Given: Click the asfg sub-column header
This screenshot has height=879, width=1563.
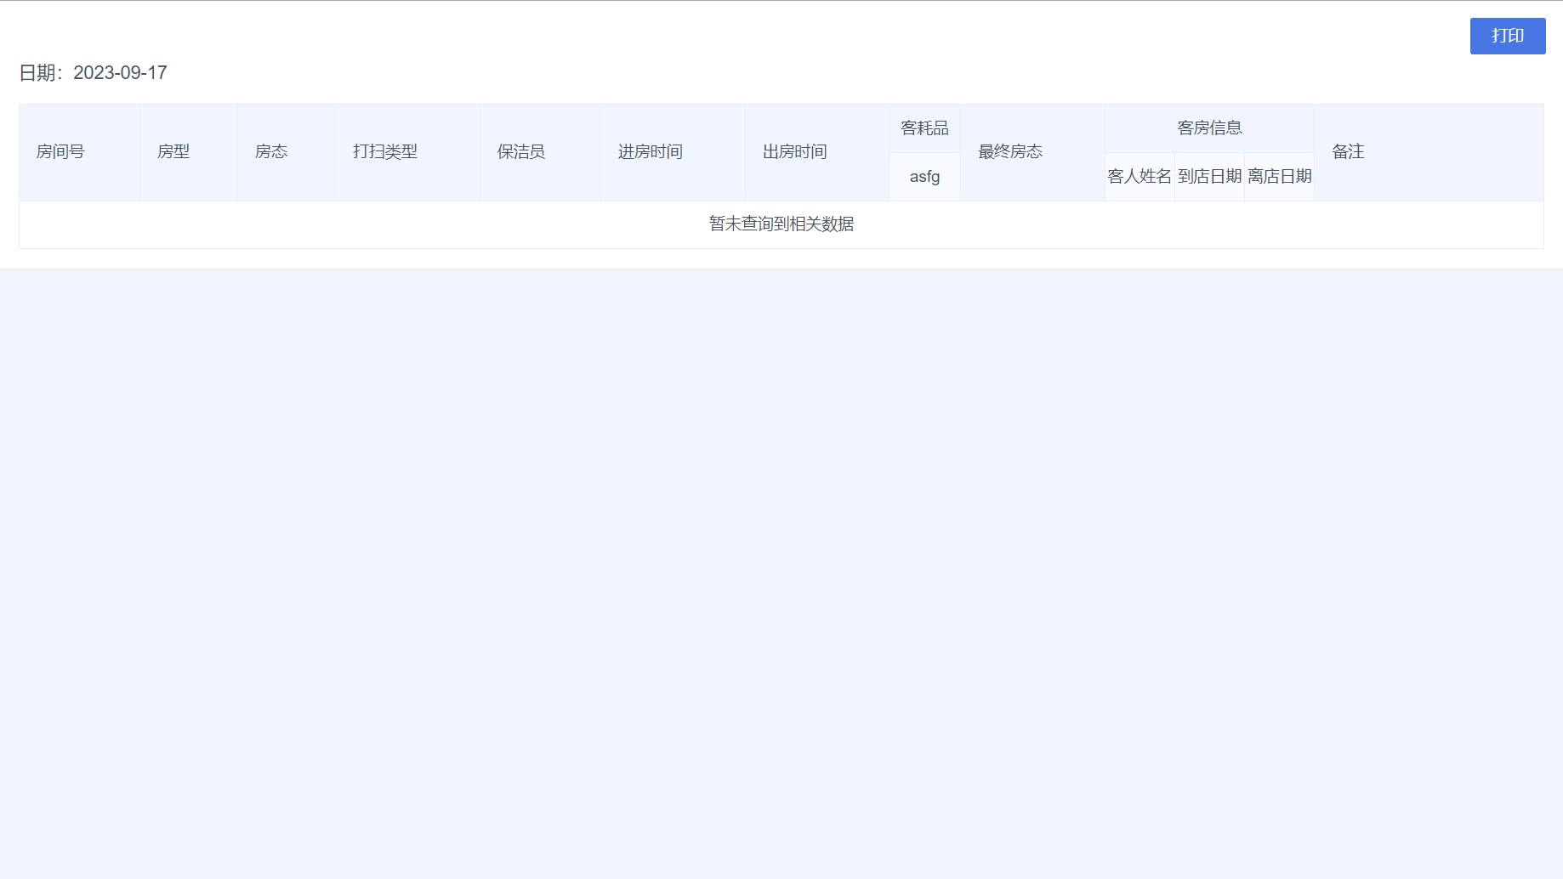Looking at the screenshot, I should click(924, 177).
